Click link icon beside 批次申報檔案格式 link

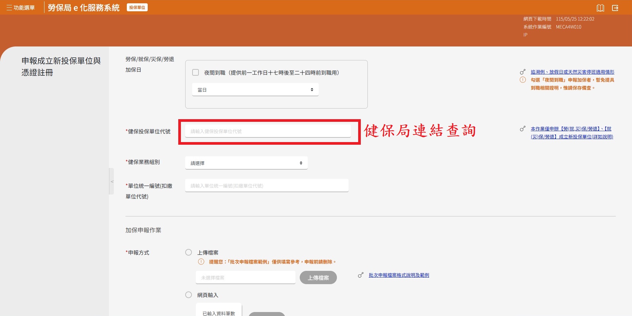(x=360, y=275)
